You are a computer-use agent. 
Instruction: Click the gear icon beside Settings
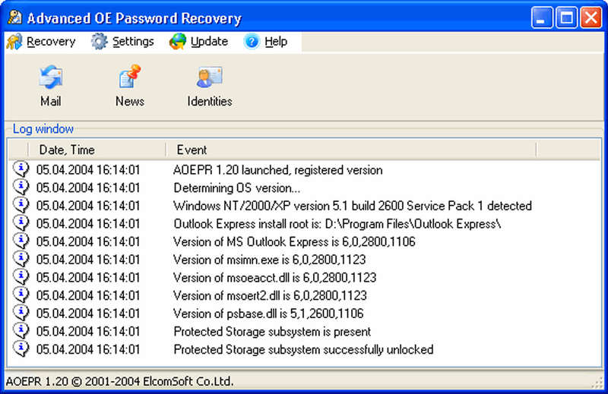coord(100,42)
